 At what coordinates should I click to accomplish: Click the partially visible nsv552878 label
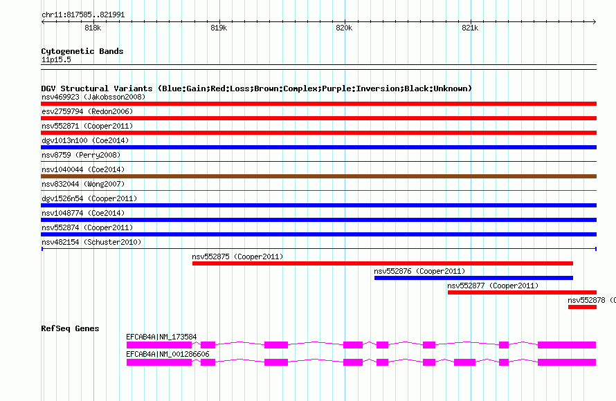pyautogui.click(x=592, y=300)
